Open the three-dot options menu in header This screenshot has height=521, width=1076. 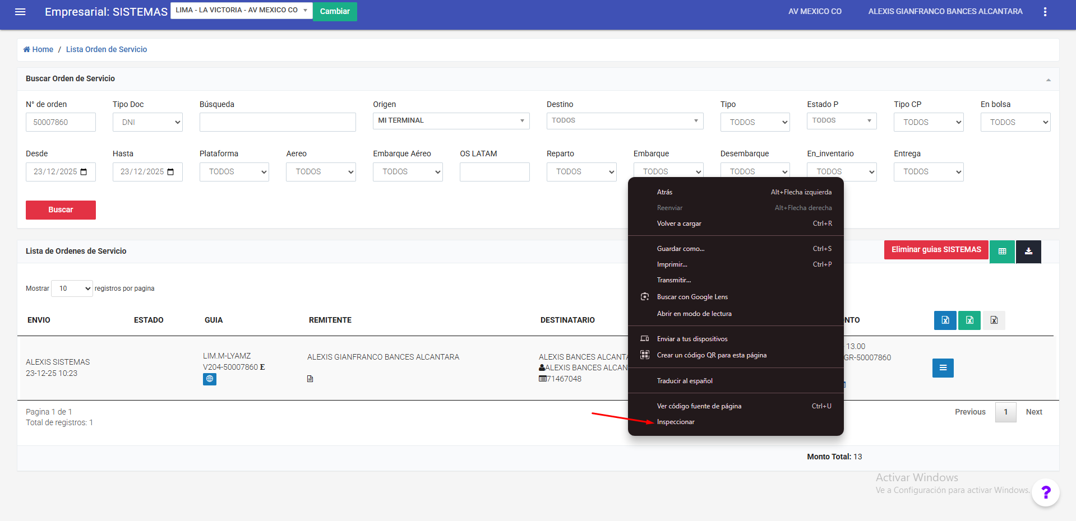[1045, 12]
